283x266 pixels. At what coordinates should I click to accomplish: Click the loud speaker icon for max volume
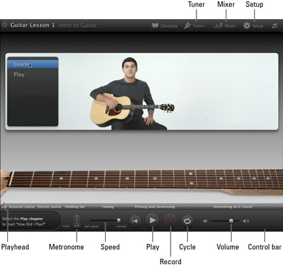(246, 221)
